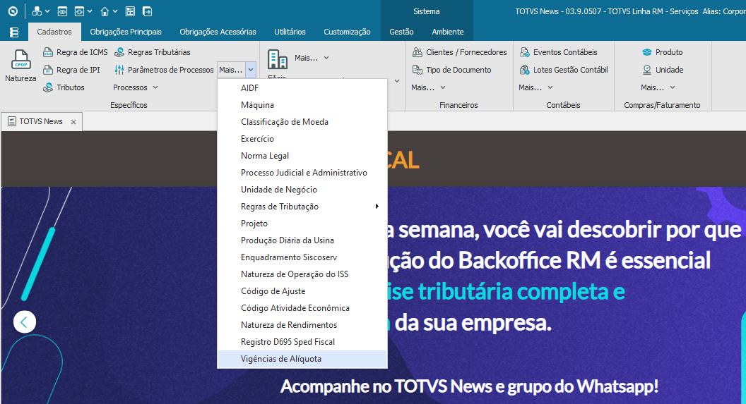Click the Unidade icon
This screenshot has width=746, height=404.
coord(646,70)
